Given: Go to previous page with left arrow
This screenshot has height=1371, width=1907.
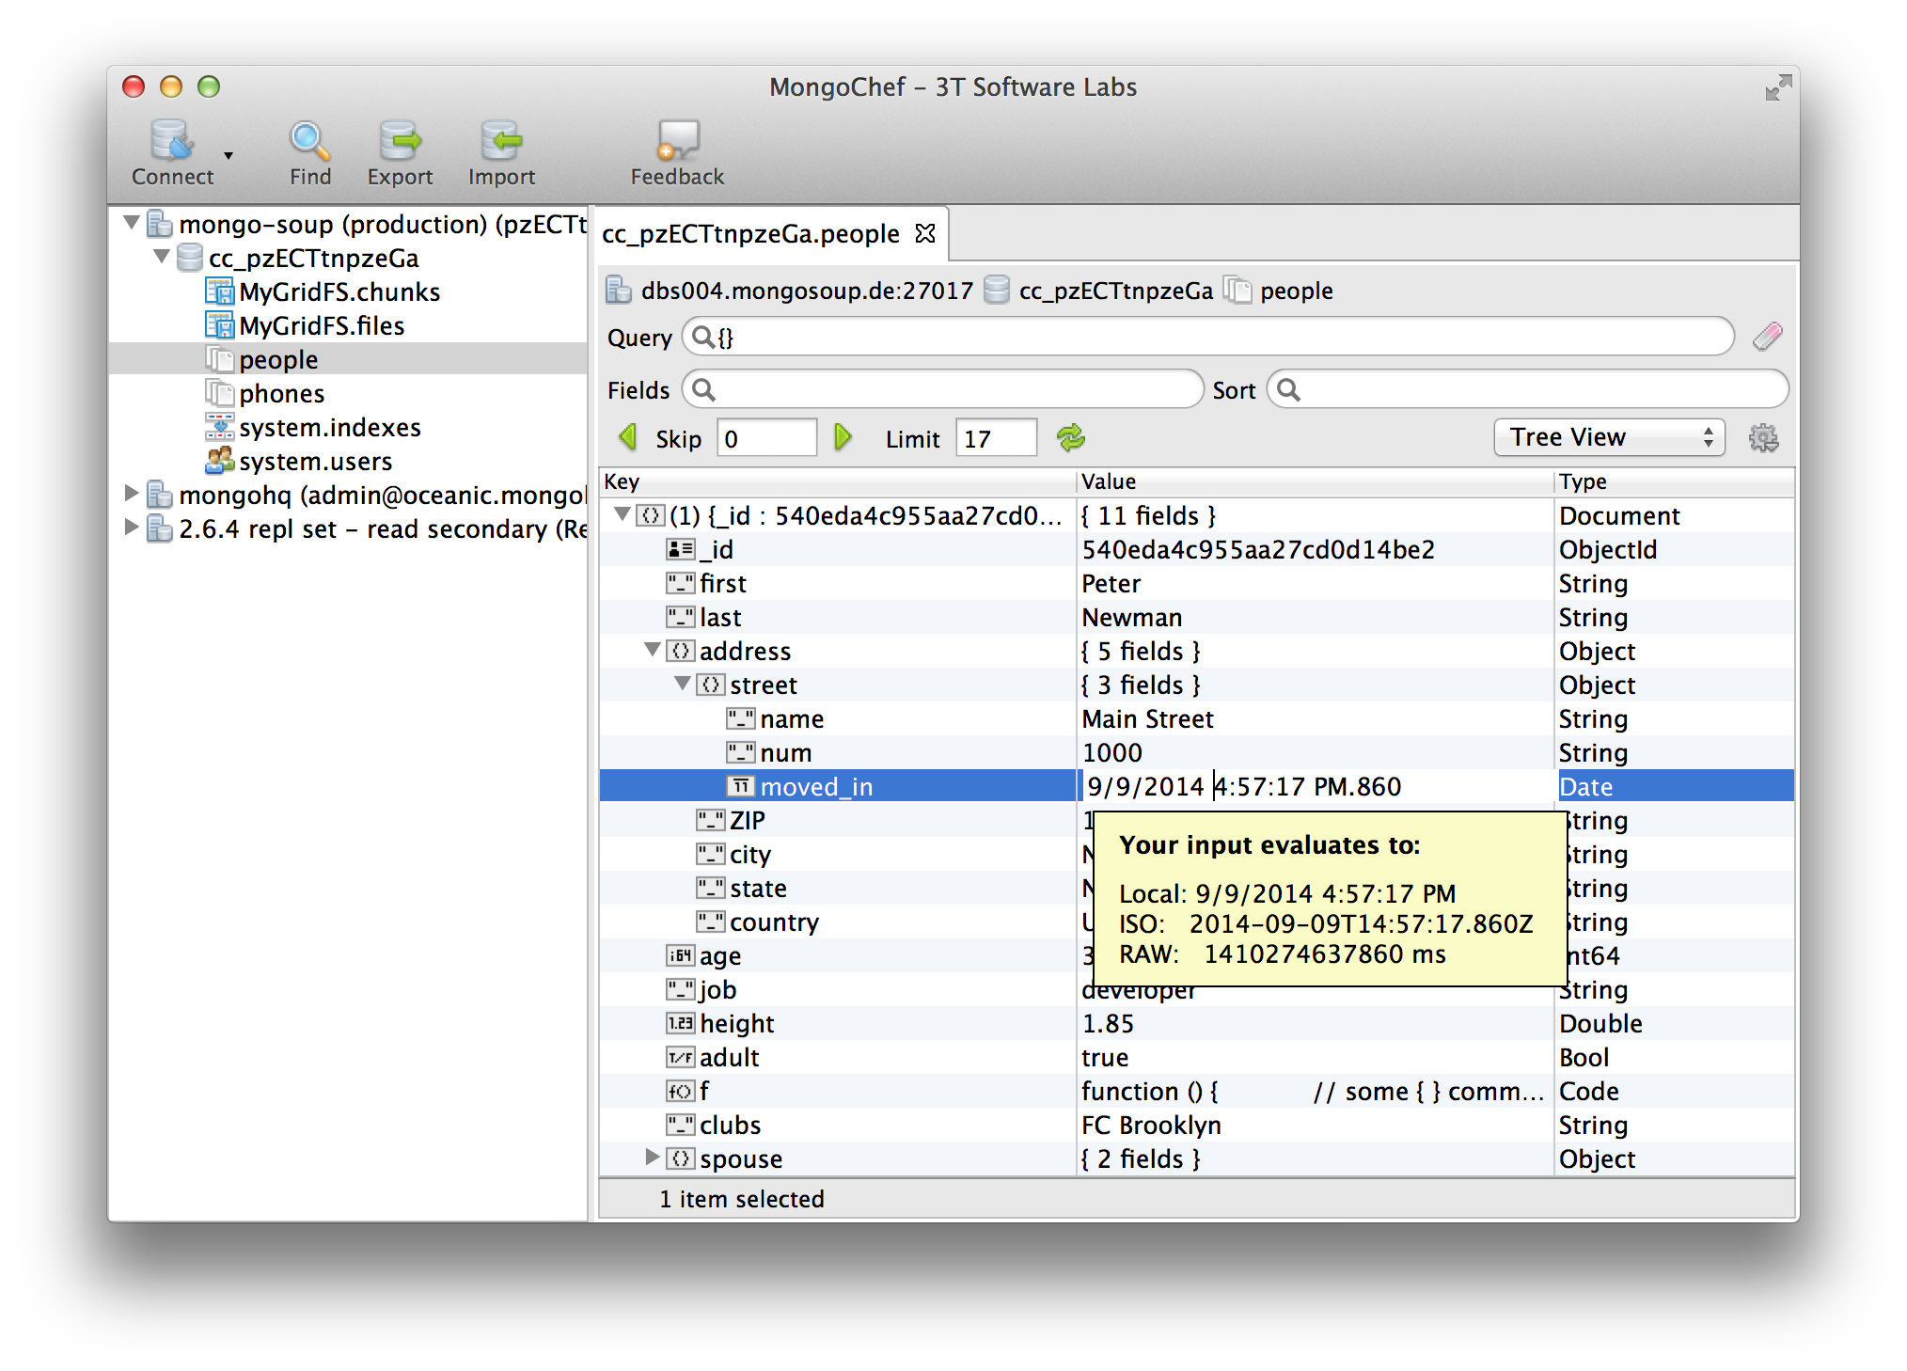Looking at the screenshot, I should pyautogui.click(x=628, y=437).
